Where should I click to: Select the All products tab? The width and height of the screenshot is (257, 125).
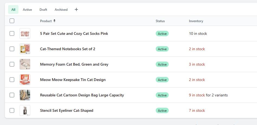13,9
